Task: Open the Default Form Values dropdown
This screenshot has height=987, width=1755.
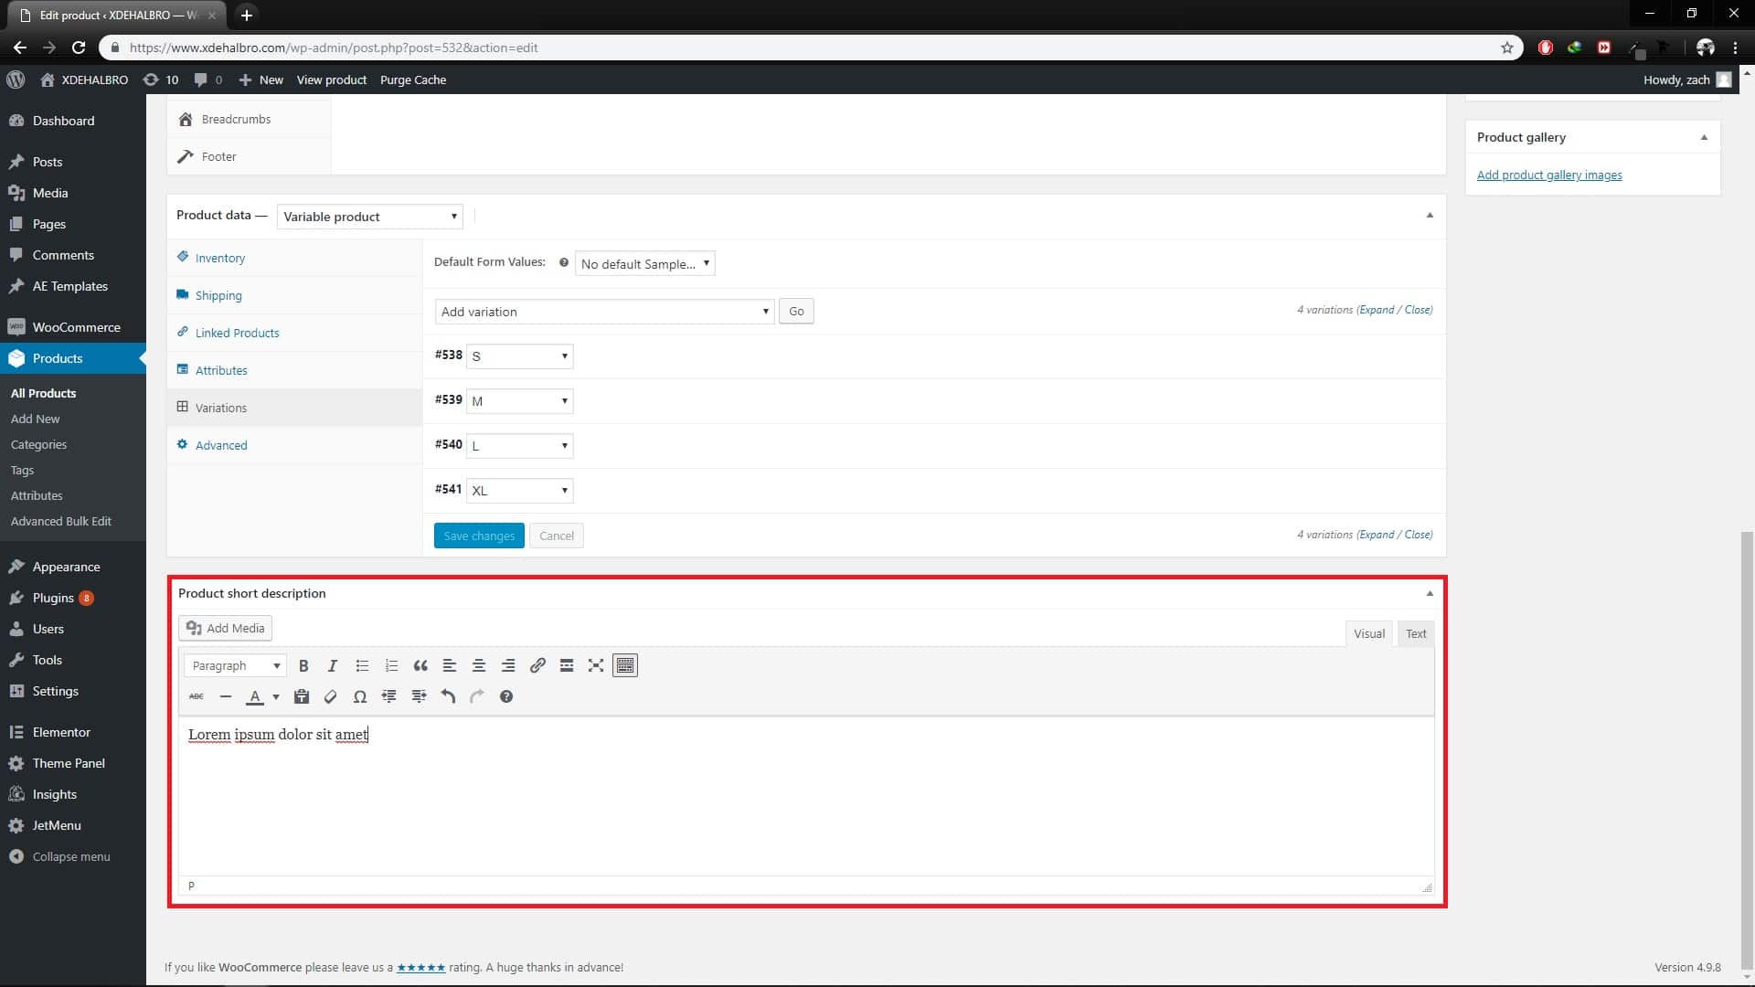Action: (x=644, y=263)
